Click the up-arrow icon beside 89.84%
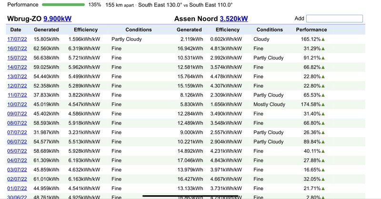 click(323, 142)
